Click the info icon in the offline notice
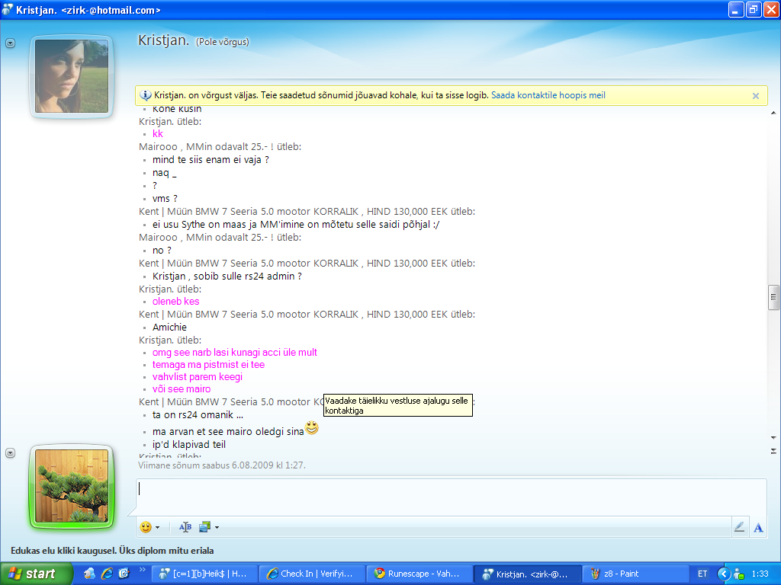 (x=146, y=96)
